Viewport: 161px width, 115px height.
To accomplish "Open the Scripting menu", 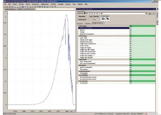I will coord(60,4).
